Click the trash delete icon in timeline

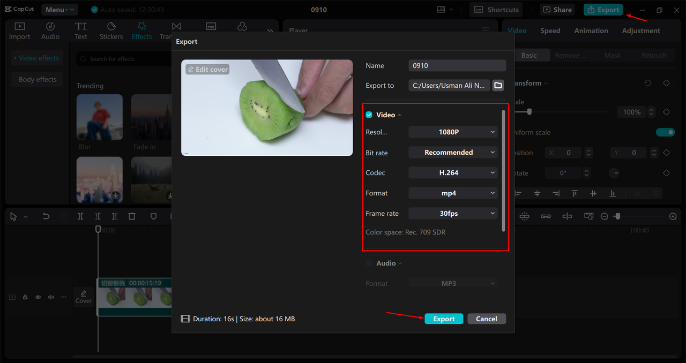click(132, 216)
